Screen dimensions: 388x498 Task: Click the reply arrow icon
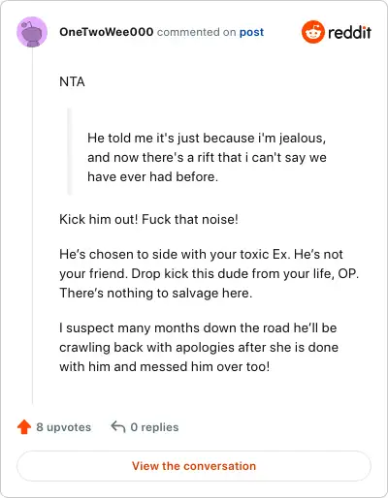coord(118,426)
